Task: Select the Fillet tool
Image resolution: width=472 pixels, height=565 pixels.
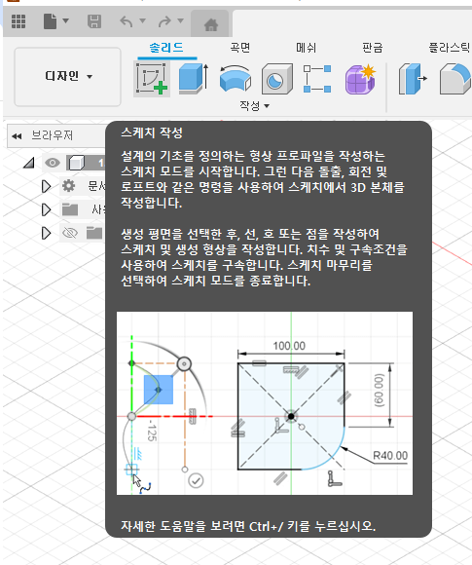Action: (x=455, y=79)
